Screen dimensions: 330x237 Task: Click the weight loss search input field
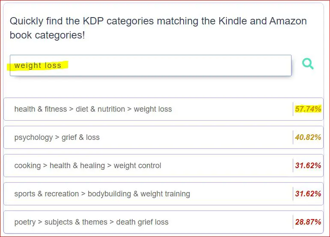point(151,65)
